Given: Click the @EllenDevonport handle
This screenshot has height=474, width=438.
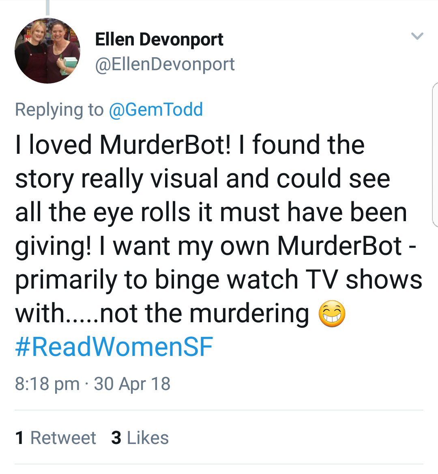Looking at the screenshot, I should tap(165, 64).
